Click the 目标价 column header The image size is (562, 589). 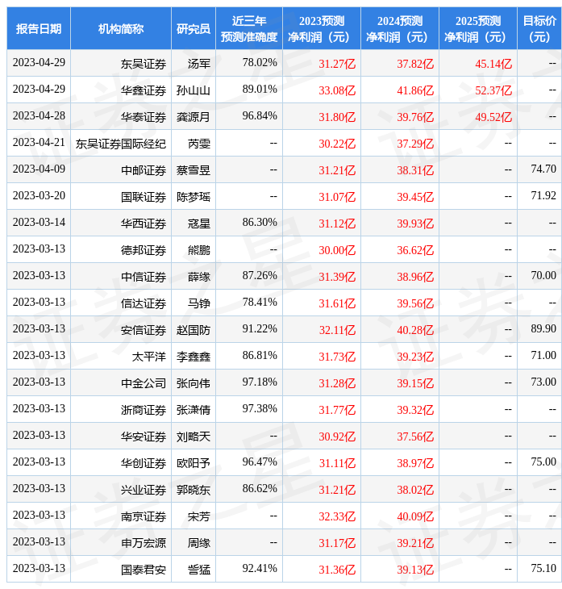tap(539, 28)
